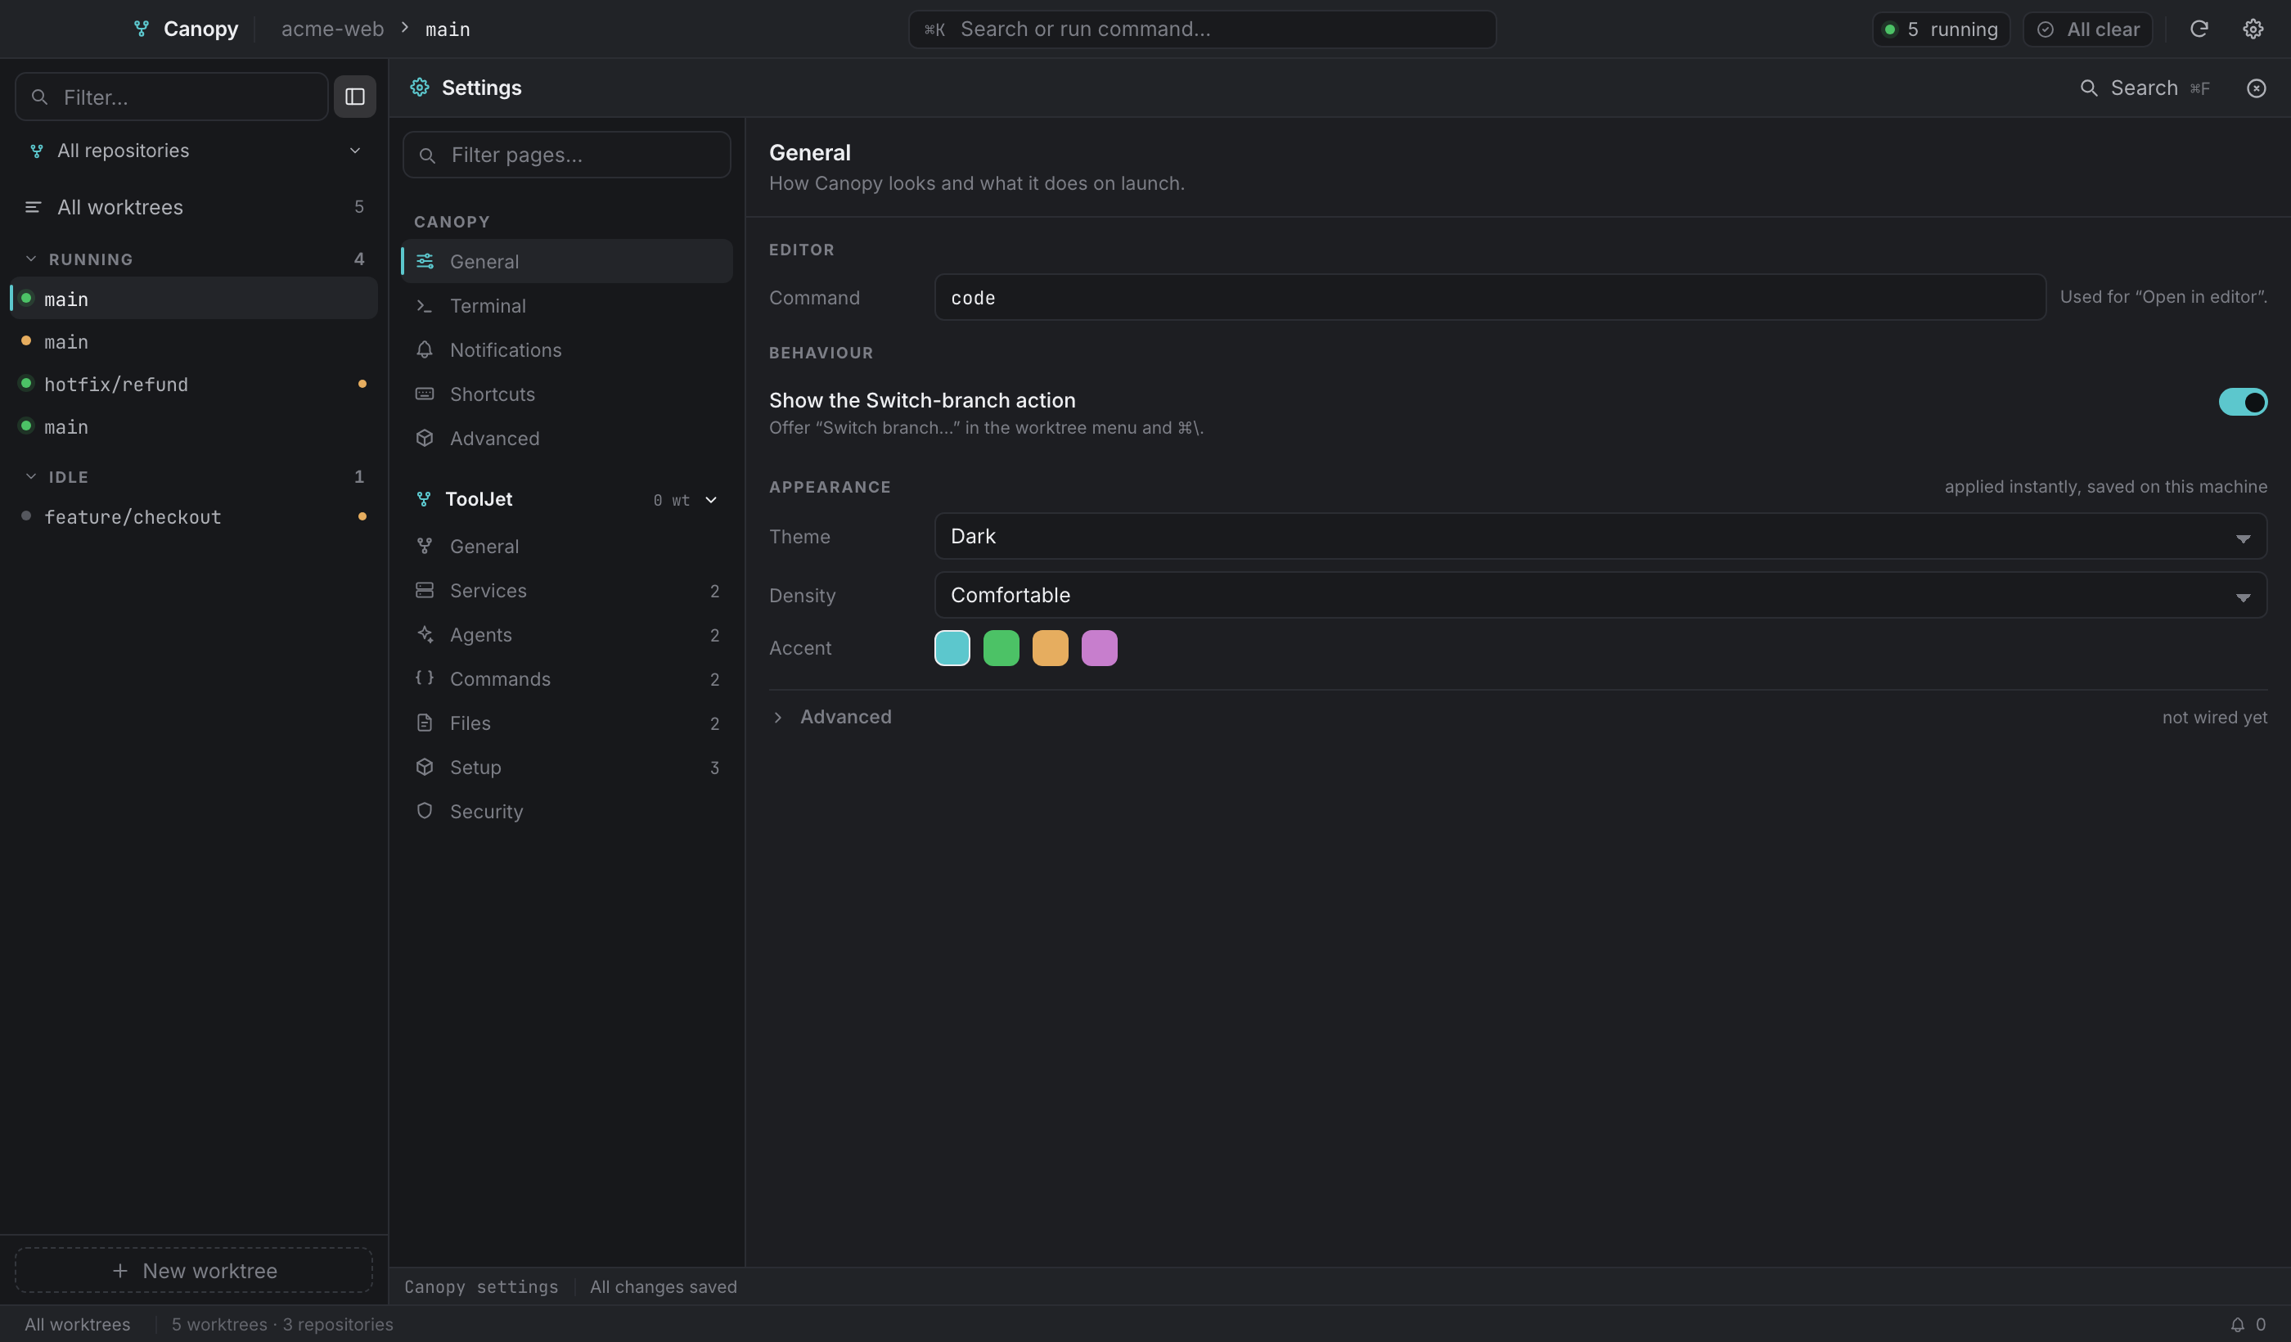Click the Setup box icon
The image size is (2291, 1342).
pyautogui.click(x=425, y=767)
